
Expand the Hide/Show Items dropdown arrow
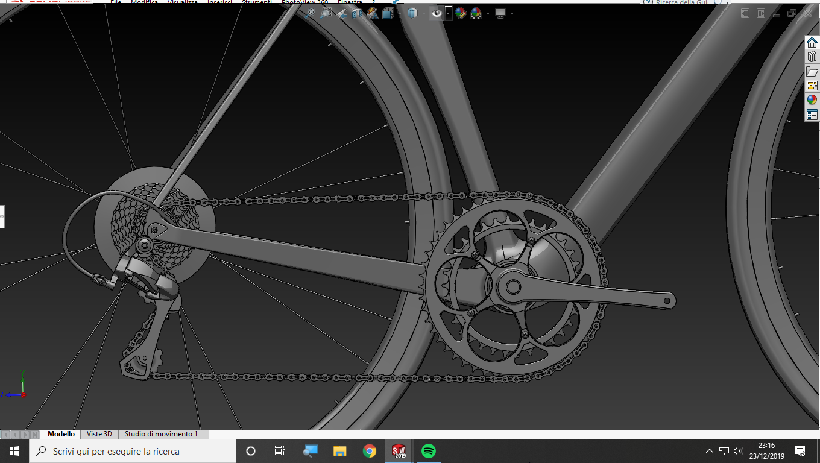(x=448, y=13)
